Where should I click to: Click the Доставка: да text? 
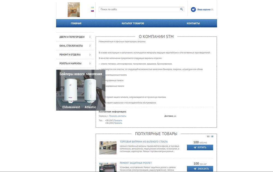coord(170,116)
